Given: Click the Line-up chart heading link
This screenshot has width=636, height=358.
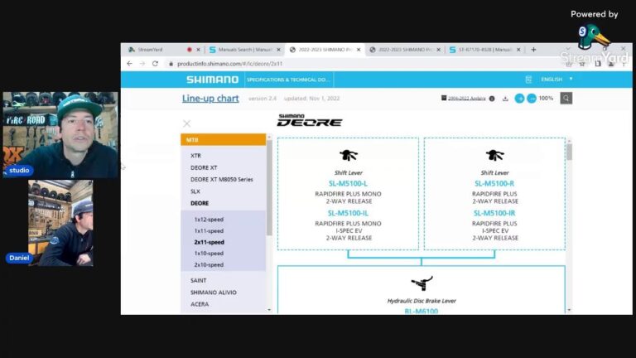Looking at the screenshot, I should pos(210,99).
